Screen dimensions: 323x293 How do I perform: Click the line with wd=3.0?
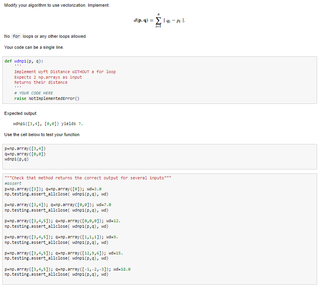click(53, 189)
